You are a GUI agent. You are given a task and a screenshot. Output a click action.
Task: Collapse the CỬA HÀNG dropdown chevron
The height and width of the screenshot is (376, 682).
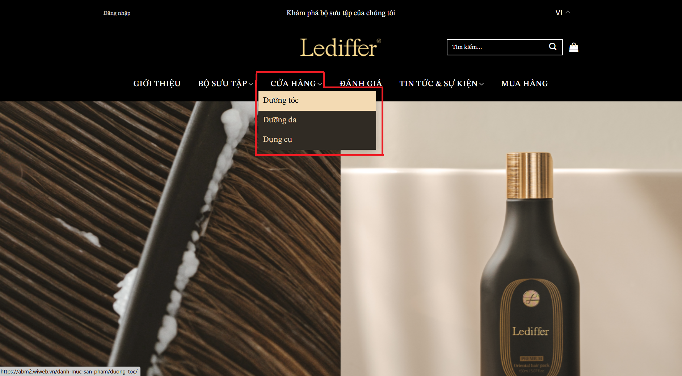pyautogui.click(x=320, y=84)
